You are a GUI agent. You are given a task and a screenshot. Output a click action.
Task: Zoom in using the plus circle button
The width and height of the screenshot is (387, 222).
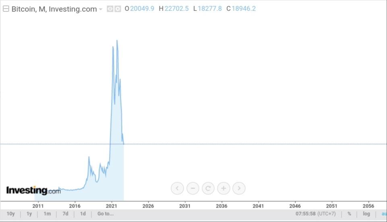point(224,188)
